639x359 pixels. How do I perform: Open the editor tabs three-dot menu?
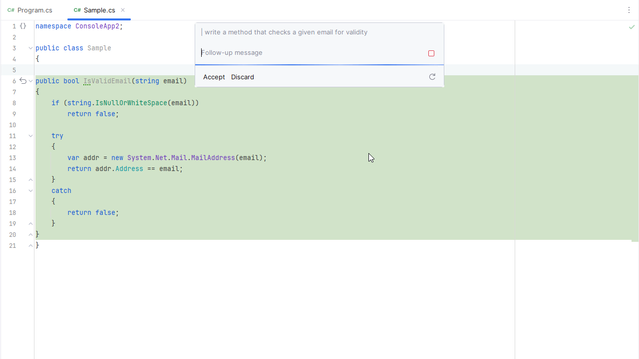click(x=629, y=10)
